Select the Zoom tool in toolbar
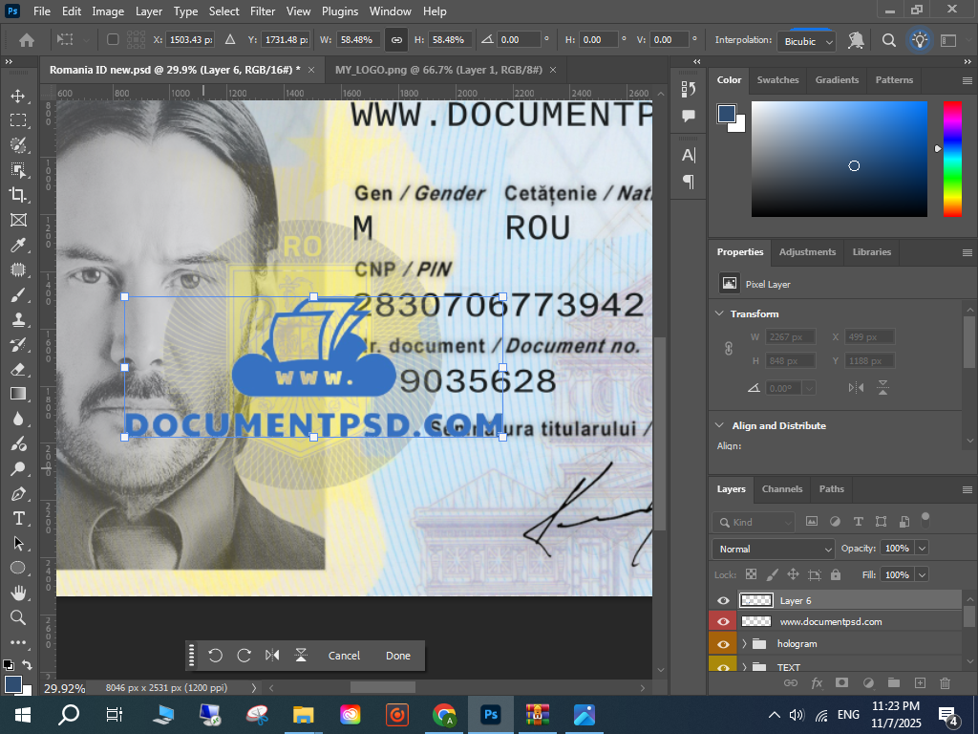 18,617
